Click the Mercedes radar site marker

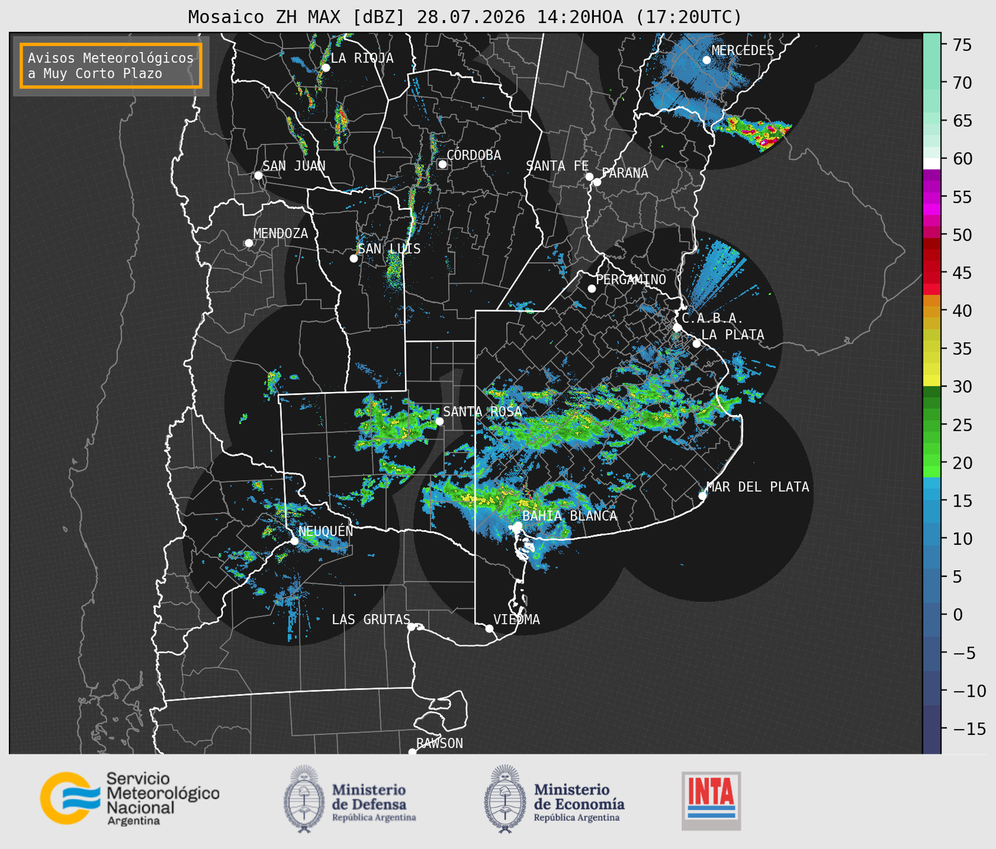point(707,60)
